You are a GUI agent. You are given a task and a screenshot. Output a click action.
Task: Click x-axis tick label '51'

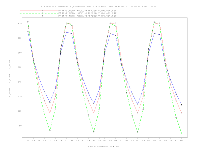click(121, 140)
